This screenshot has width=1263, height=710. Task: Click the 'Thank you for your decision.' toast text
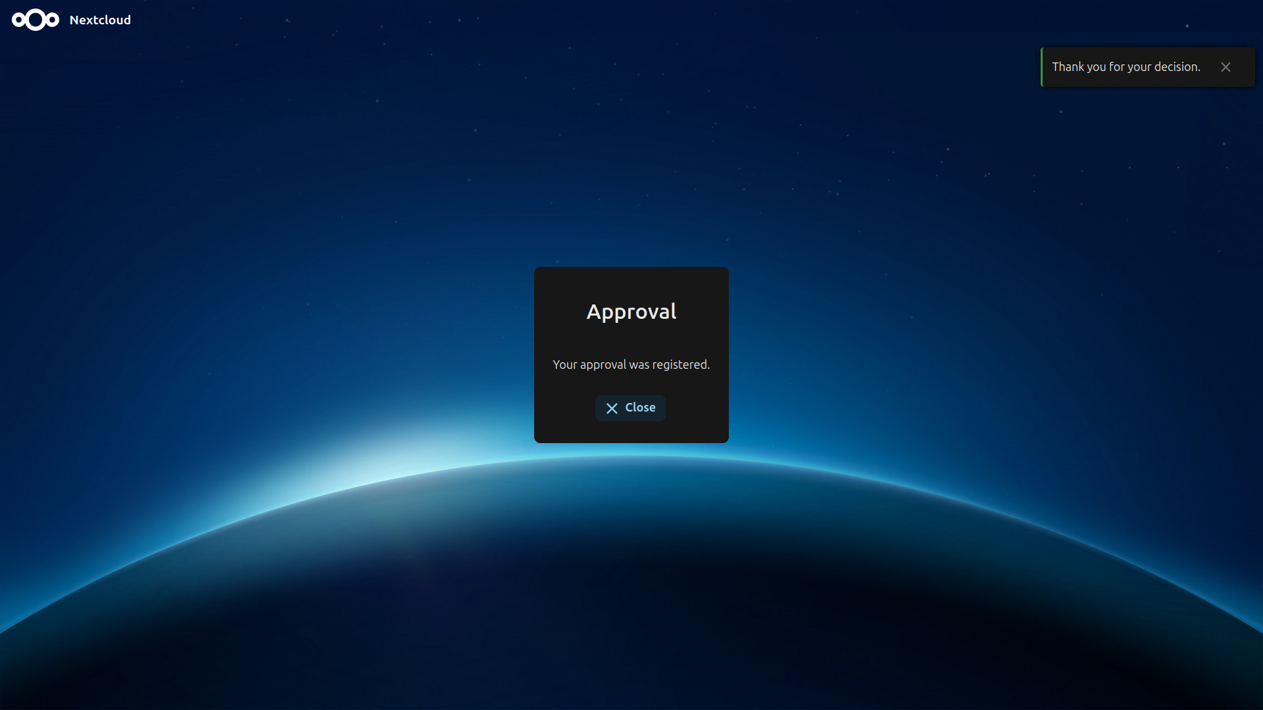[1126, 67]
